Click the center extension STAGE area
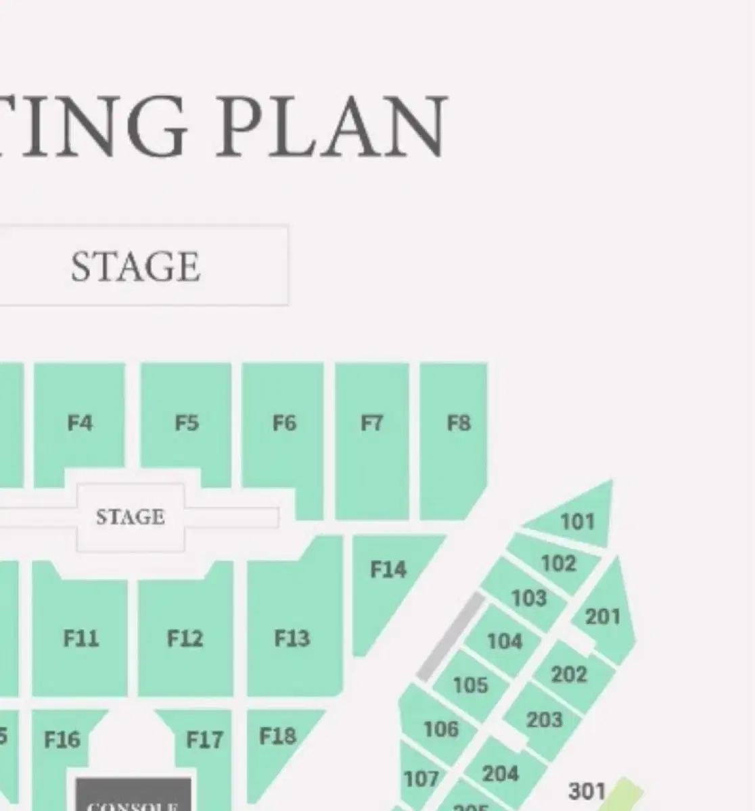This screenshot has height=811, width=755. pyautogui.click(x=130, y=517)
